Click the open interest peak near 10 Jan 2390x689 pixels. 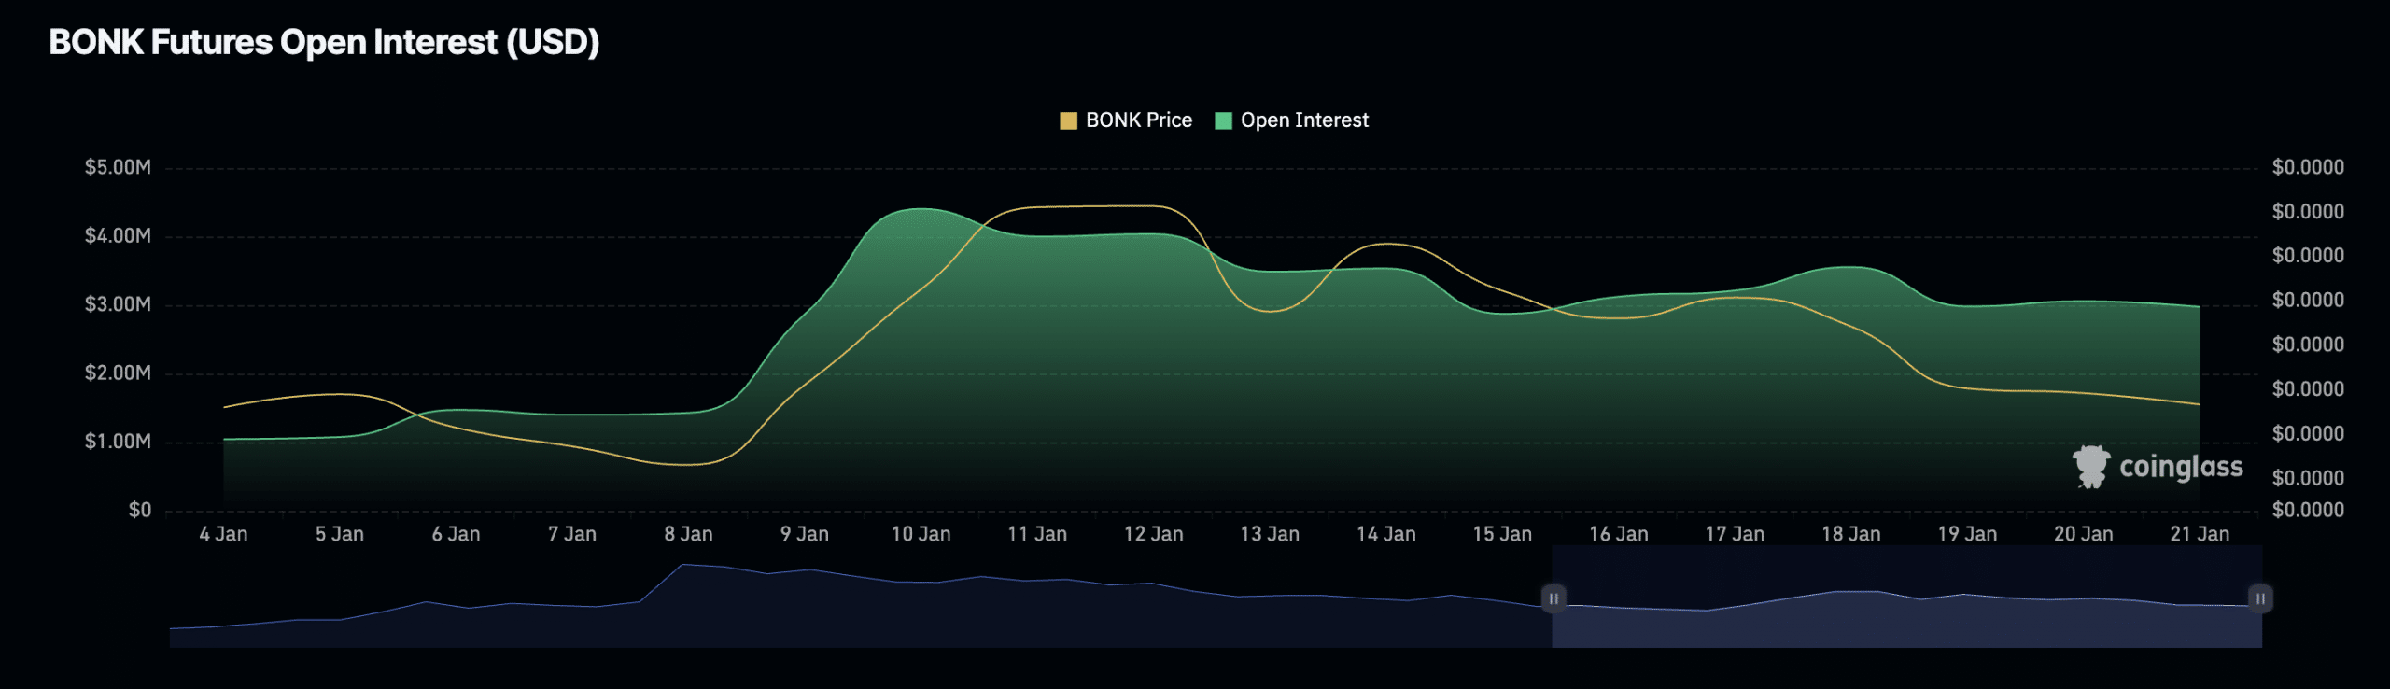(x=920, y=209)
